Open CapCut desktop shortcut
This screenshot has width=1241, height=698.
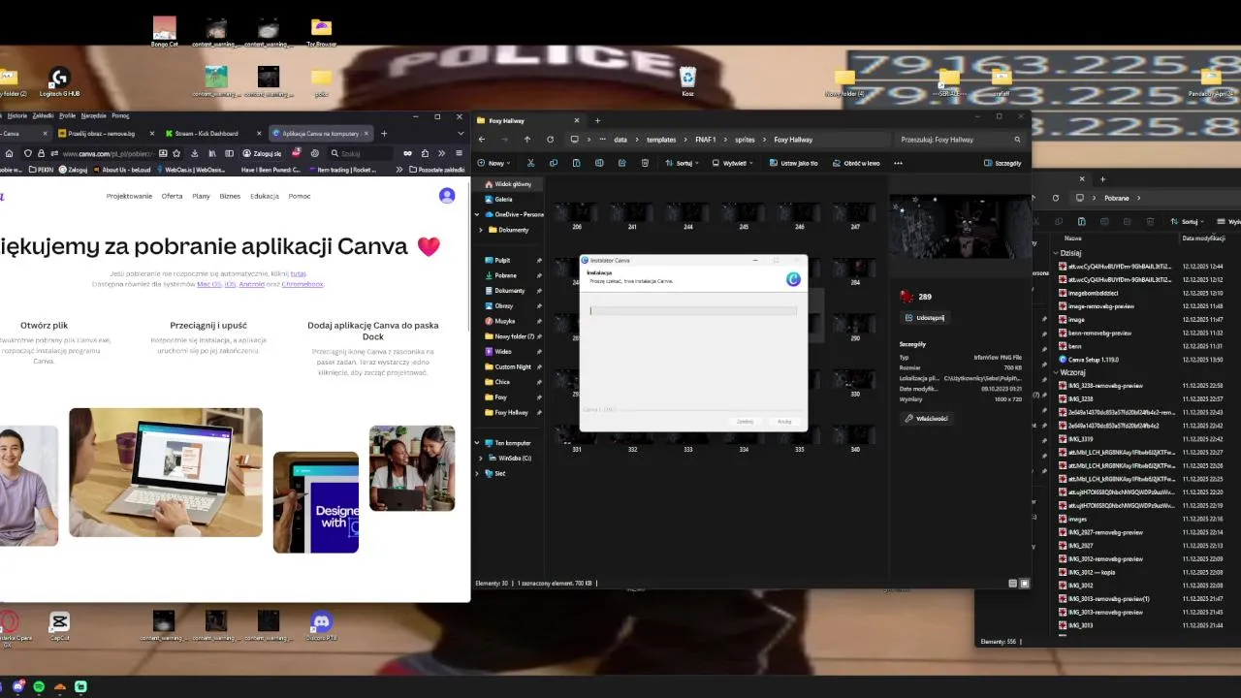click(59, 625)
